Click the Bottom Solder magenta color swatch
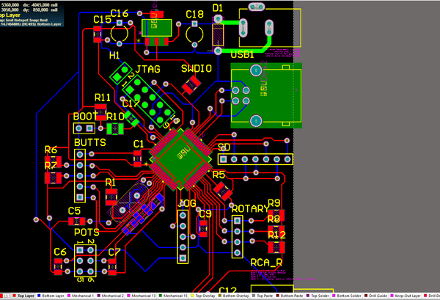Image resolution: width=440 pixels, height=300 pixels. pos(334,296)
